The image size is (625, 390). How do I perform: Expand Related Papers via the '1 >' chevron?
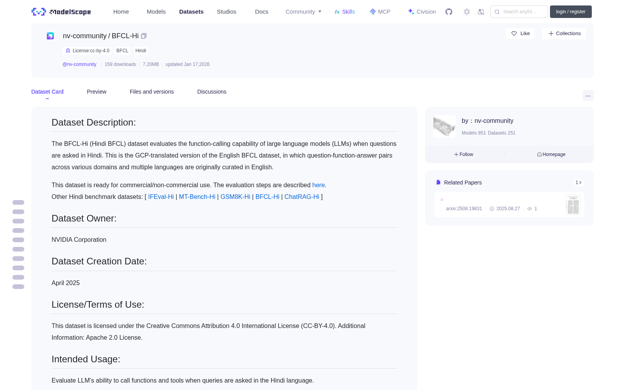pos(579,183)
